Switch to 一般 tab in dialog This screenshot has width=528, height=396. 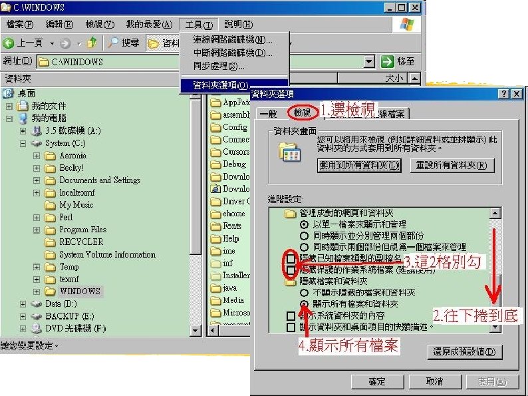tap(269, 113)
